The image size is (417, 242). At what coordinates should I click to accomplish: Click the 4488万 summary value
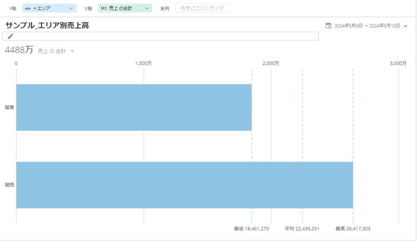click(x=19, y=50)
